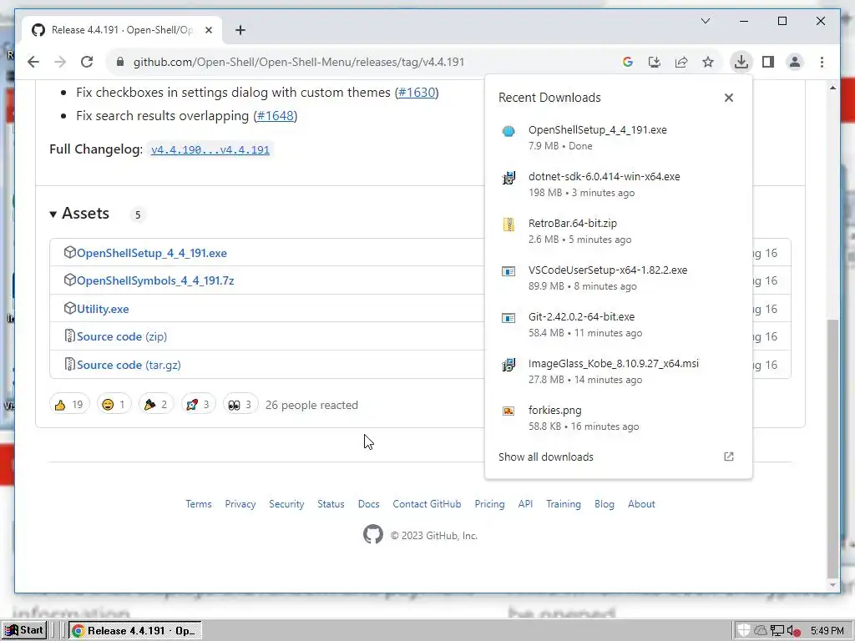Click the open-in-new-tab icon beside Show all downloads
Screen dimensions: 855x641
tap(728, 457)
